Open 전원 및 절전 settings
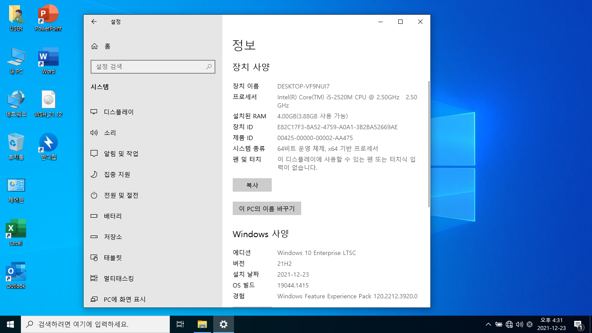This screenshot has width=592, height=333. (x=153, y=195)
